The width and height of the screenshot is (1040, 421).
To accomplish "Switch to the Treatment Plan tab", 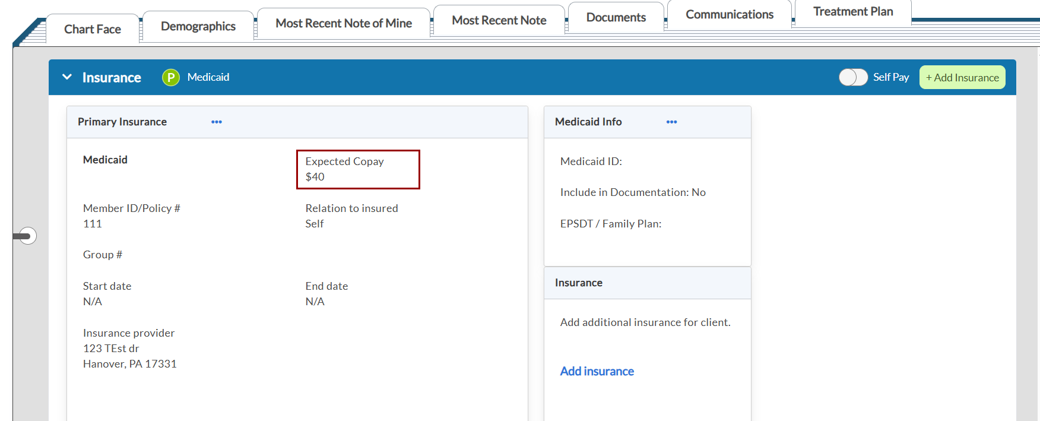I will (x=852, y=12).
